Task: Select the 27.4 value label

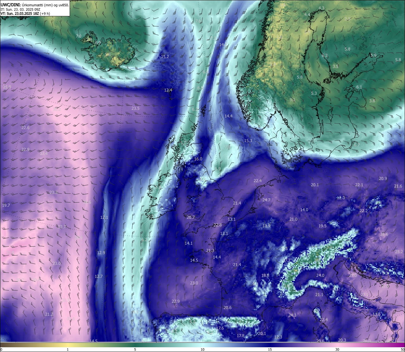Action: tap(44, 153)
